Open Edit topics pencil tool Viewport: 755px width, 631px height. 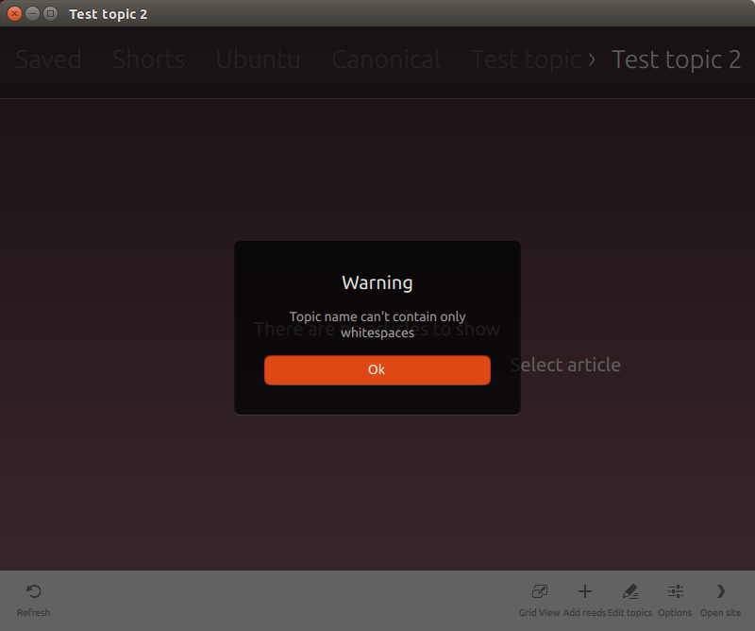[629, 592]
